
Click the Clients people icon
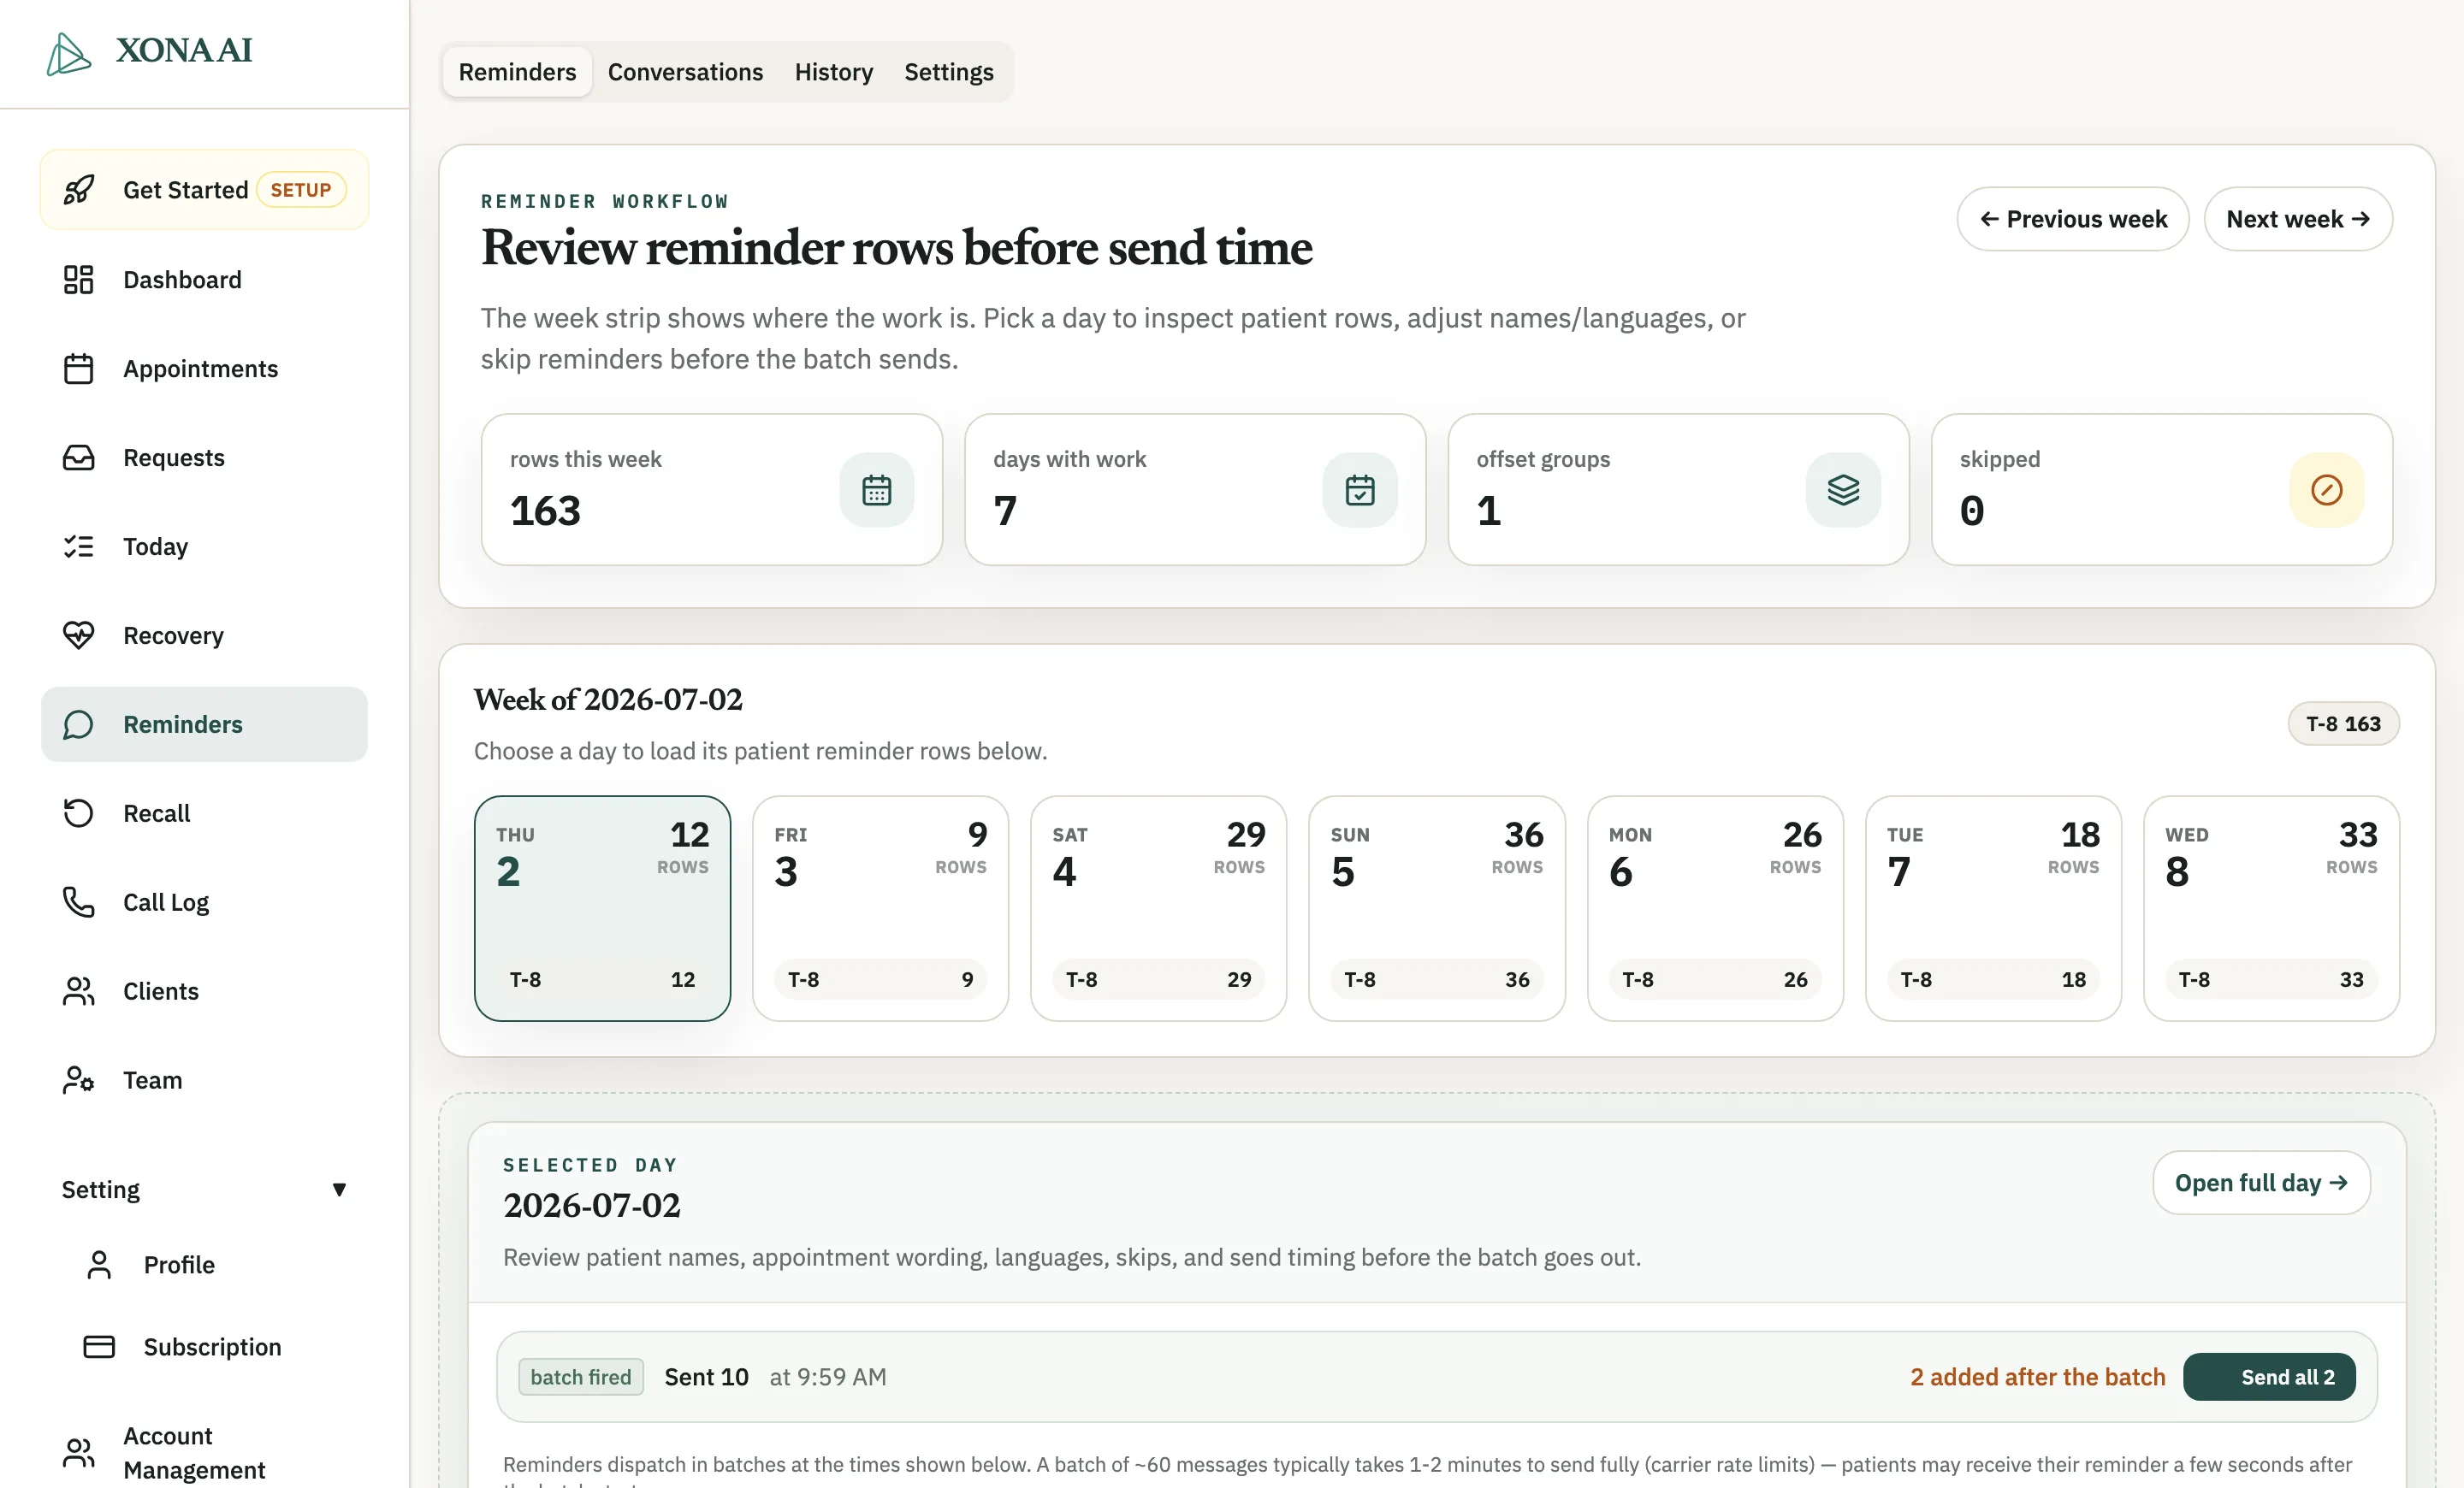(78, 991)
